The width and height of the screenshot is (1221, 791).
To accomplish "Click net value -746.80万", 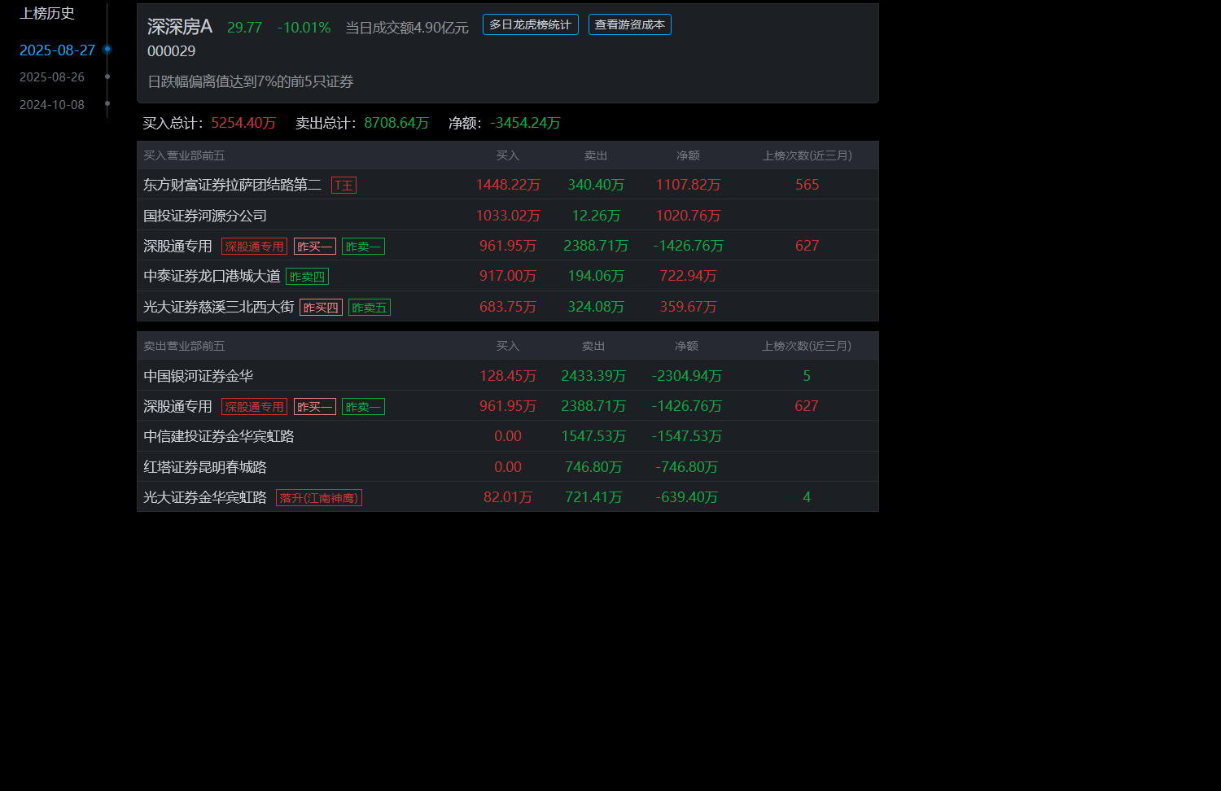I will click(x=686, y=467).
